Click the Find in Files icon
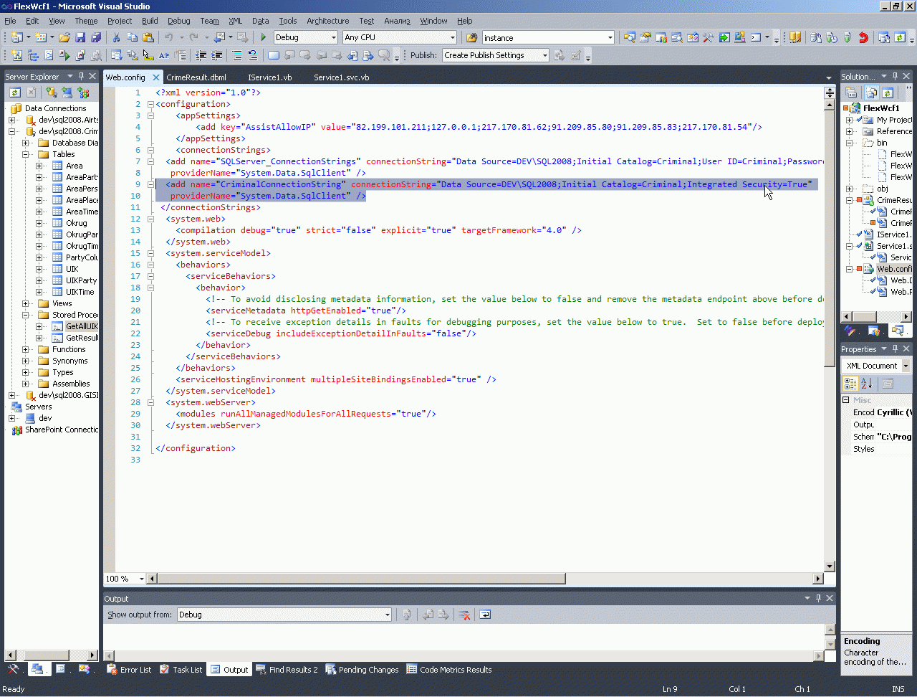Viewport: 917px width, 697px height. click(x=471, y=37)
